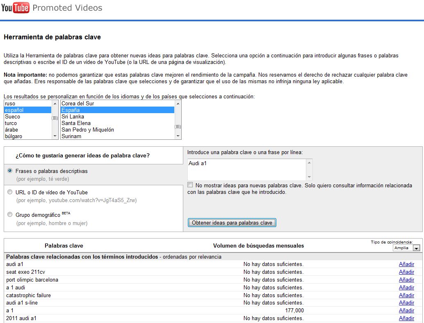Click 'Obtener ideas para palabras clave' button
Image resolution: width=424 pixels, height=323 pixels.
[x=232, y=223]
